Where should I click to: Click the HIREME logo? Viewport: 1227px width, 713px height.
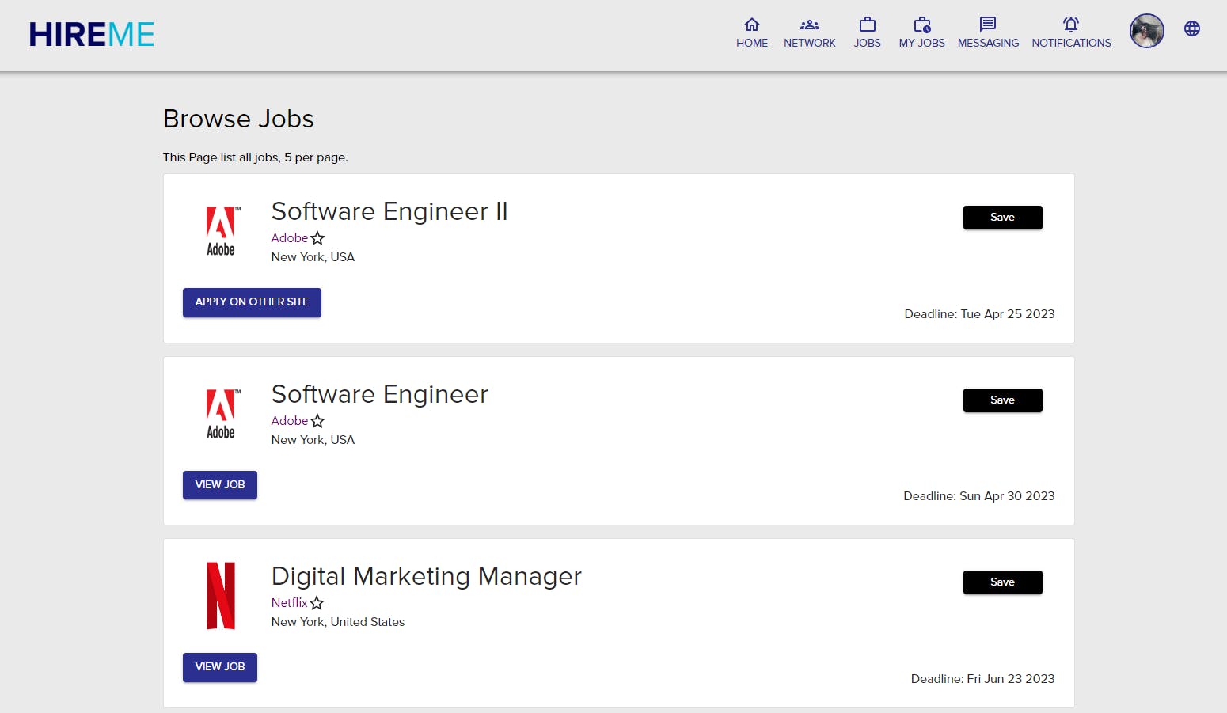point(92,35)
